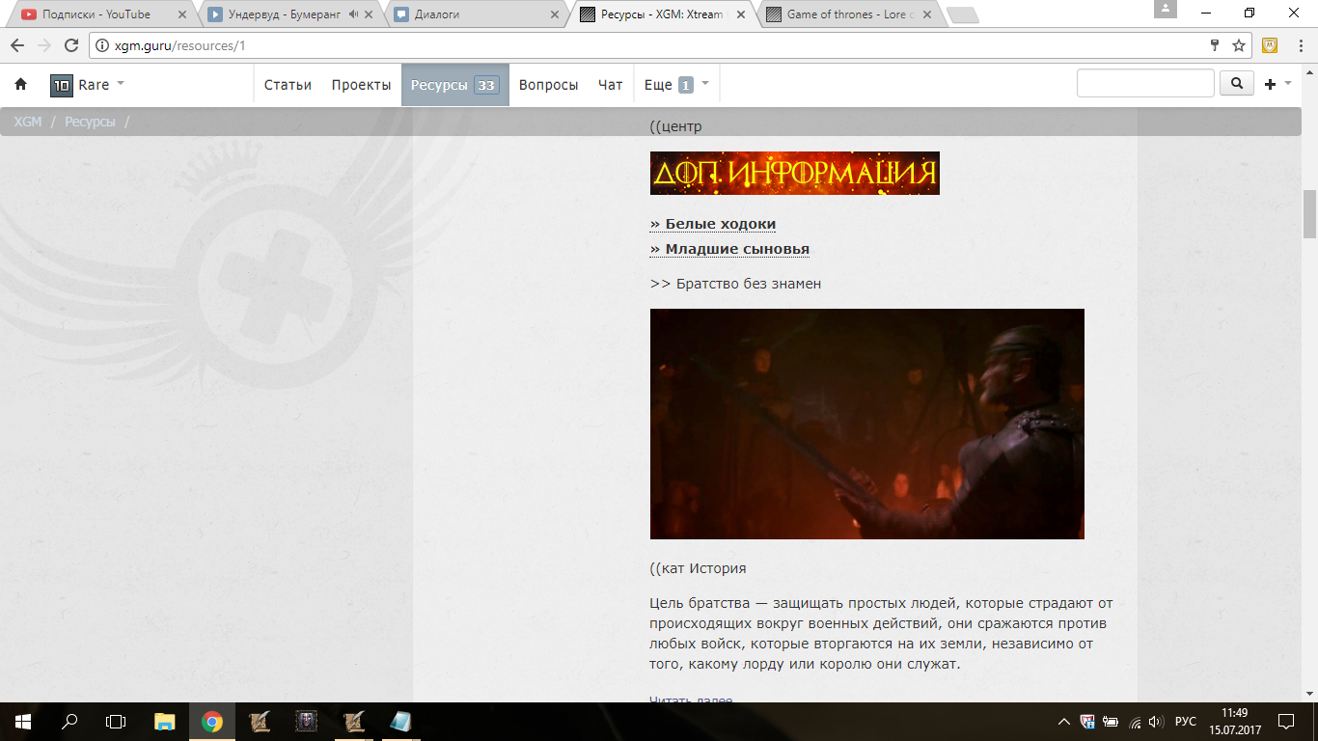Open the Проекты section
The height and width of the screenshot is (741, 1318).
pos(361,85)
